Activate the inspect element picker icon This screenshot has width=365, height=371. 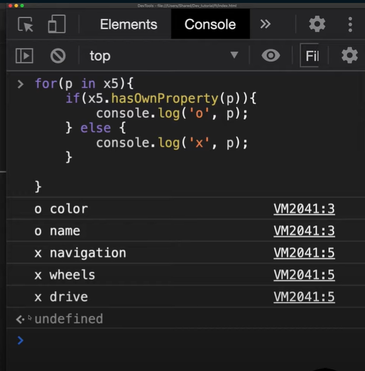pyautogui.click(x=25, y=25)
